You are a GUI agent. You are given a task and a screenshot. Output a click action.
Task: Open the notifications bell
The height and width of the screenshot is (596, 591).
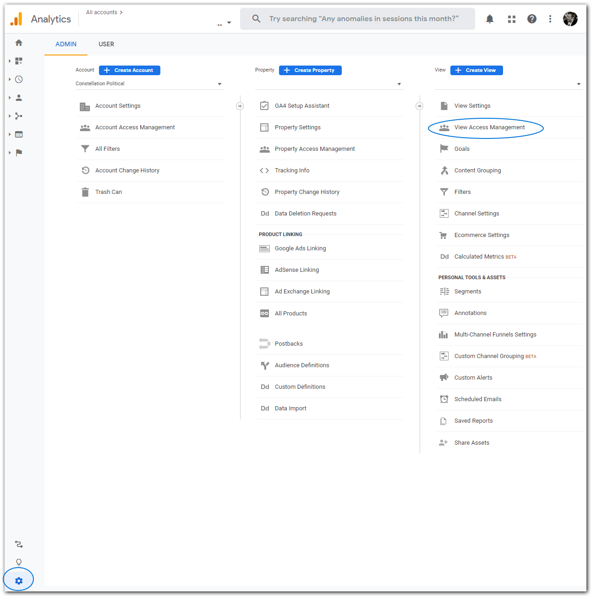pos(490,19)
